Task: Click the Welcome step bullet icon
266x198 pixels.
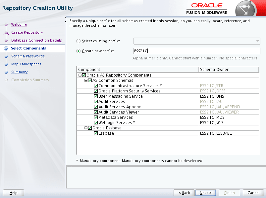Action: tap(6, 25)
